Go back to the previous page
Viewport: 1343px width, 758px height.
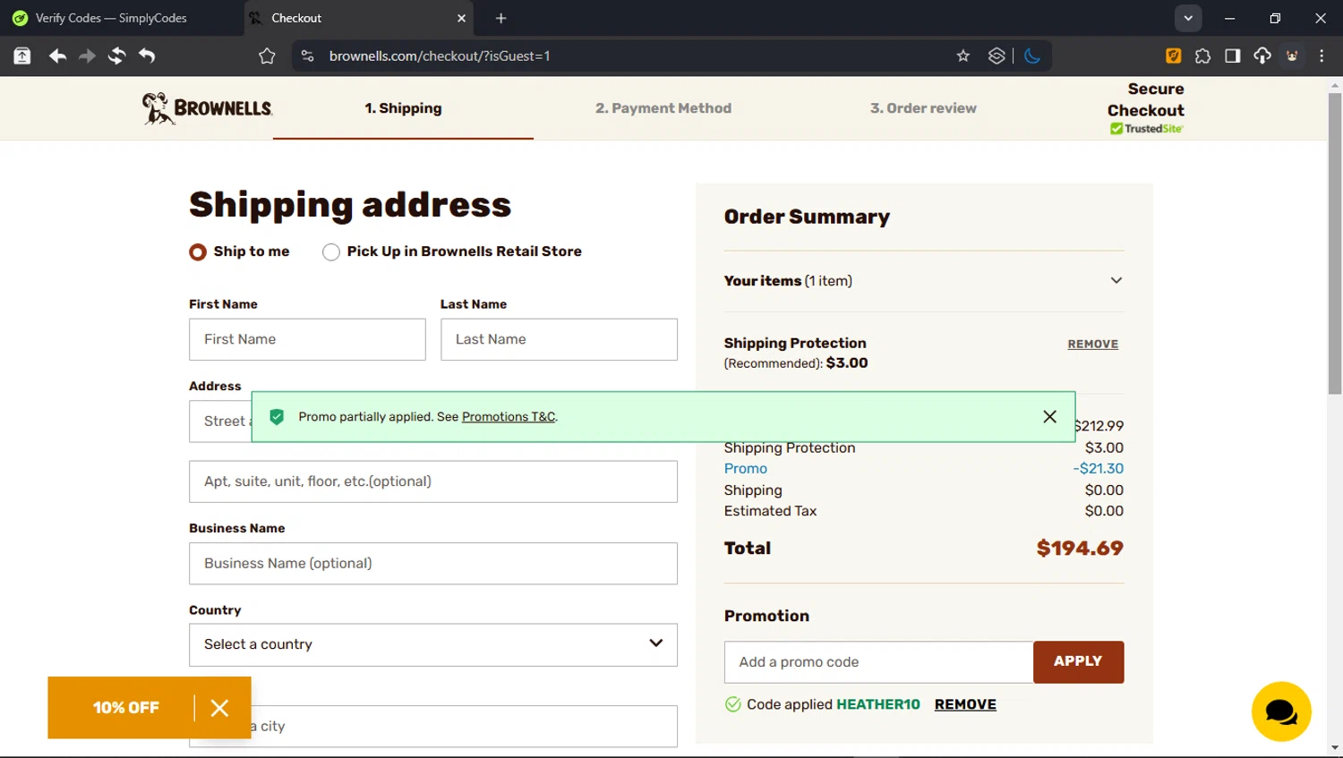(x=57, y=55)
